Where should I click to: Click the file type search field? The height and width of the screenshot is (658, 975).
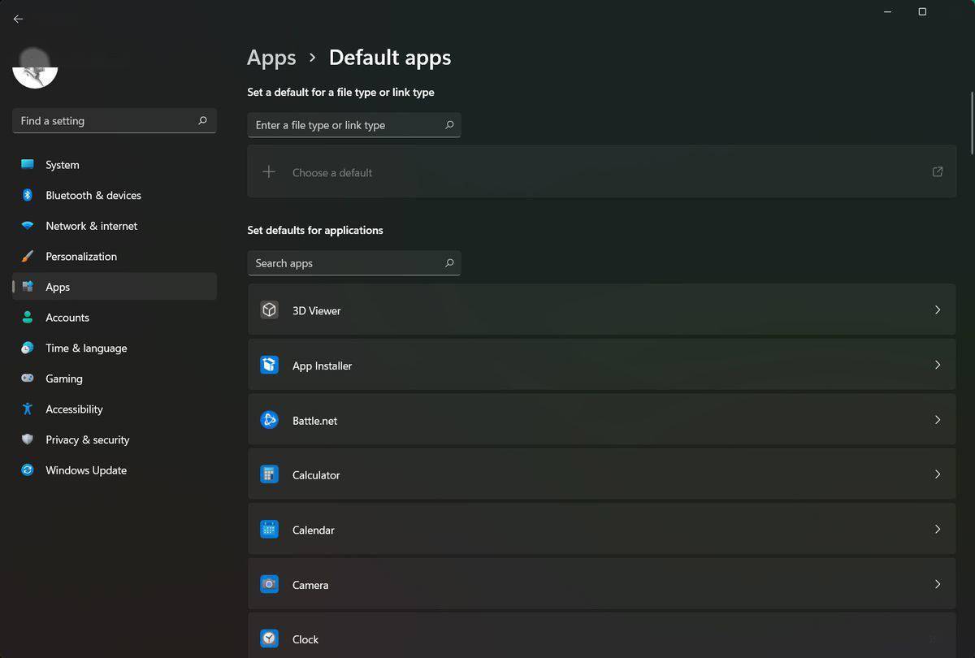[x=354, y=124]
